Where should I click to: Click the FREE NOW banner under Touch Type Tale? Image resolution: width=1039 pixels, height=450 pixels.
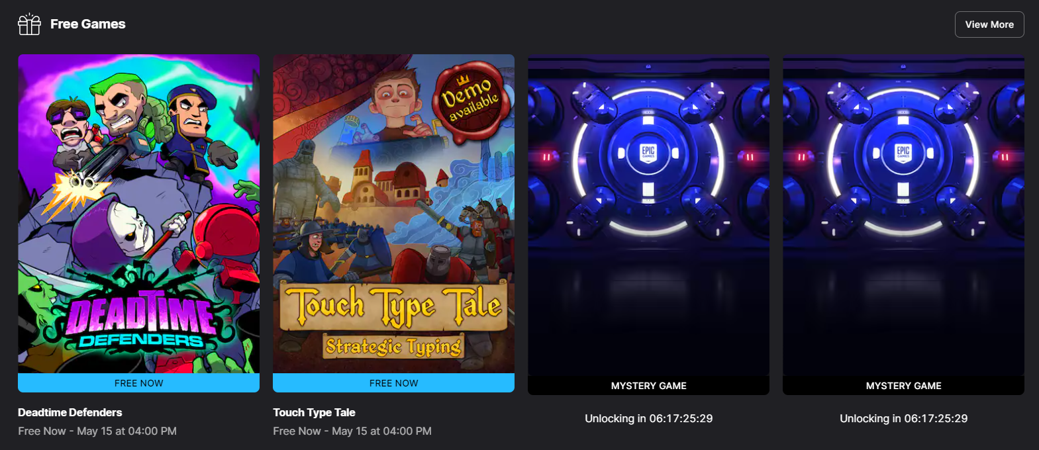(393, 383)
